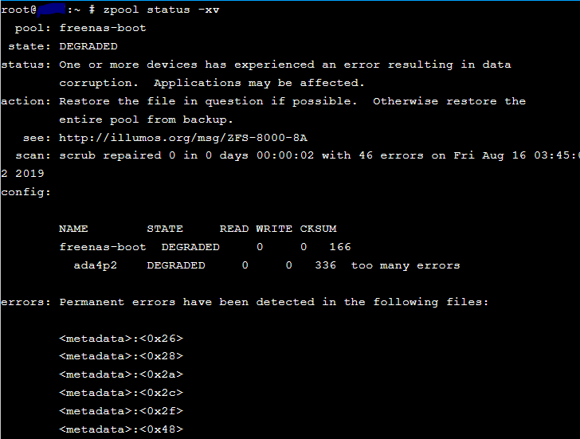Click the metadata 0x48 error entry

pyautogui.click(x=121, y=429)
